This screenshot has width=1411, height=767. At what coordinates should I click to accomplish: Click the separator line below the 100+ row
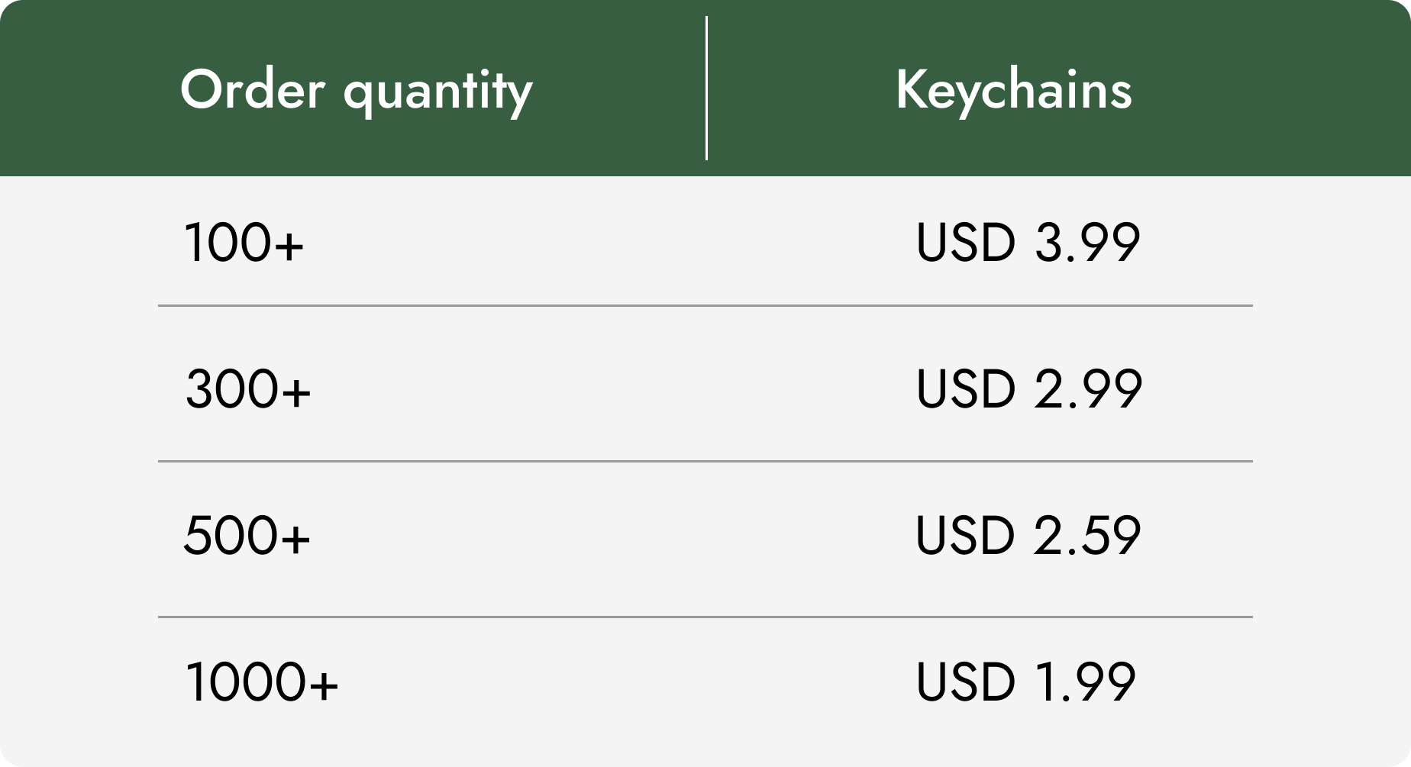pyautogui.click(x=705, y=305)
